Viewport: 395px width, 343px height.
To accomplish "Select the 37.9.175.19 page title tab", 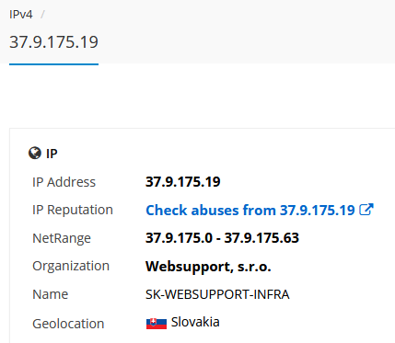I will [x=53, y=42].
